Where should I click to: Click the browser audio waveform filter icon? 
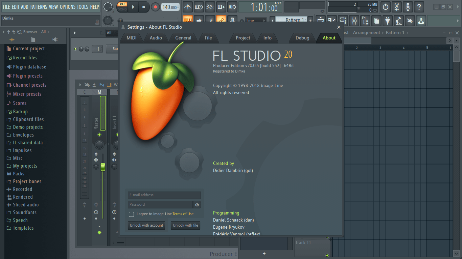pyautogui.click(x=12, y=39)
